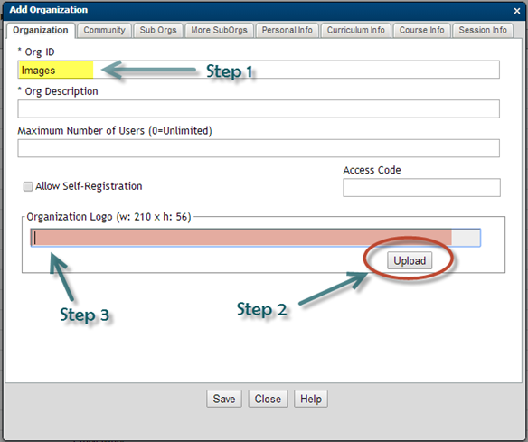
Task: Close the Add Organization dialog with X
Action: pos(517,11)
